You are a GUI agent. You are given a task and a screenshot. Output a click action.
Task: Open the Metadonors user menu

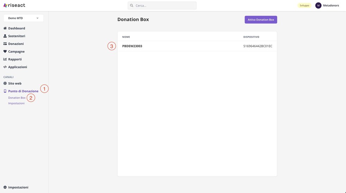point(331,6)
